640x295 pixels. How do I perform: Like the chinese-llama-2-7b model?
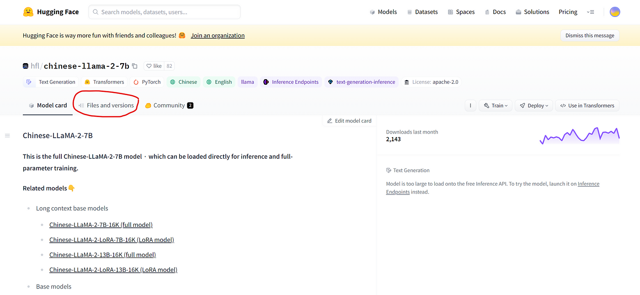154,66
